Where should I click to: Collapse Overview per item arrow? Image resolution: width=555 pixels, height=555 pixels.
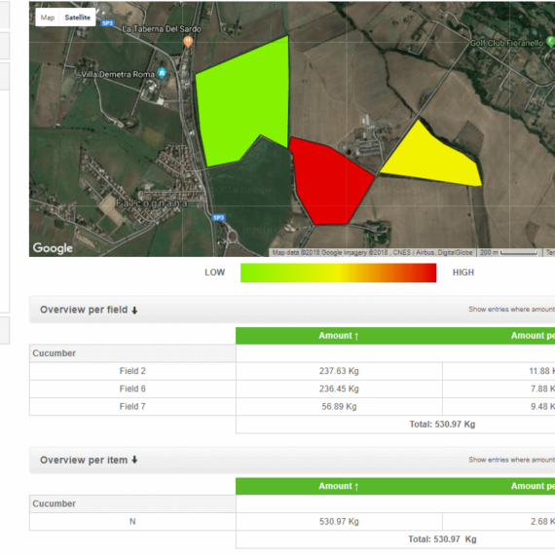click(134, 460)
